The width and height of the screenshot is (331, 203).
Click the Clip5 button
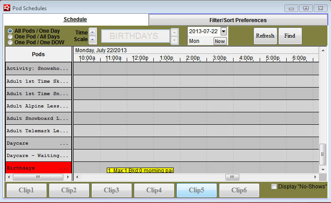point(197,190)
